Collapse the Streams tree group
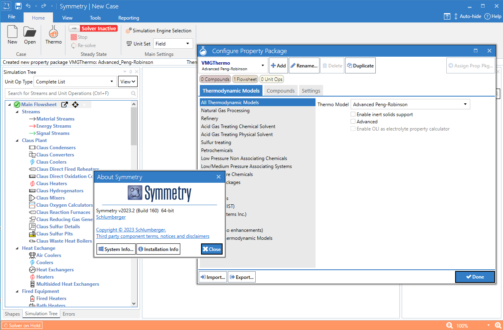503x330 pixels. [x=18, y=112]
